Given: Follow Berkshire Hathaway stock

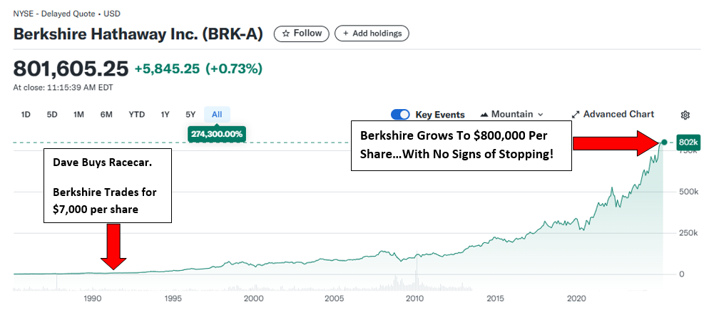Looking at the screenshot, I should pos(302,33).
